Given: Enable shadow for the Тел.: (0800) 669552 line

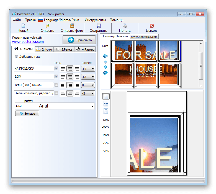Looking at the screenshot, I should (x=56, y=85).
